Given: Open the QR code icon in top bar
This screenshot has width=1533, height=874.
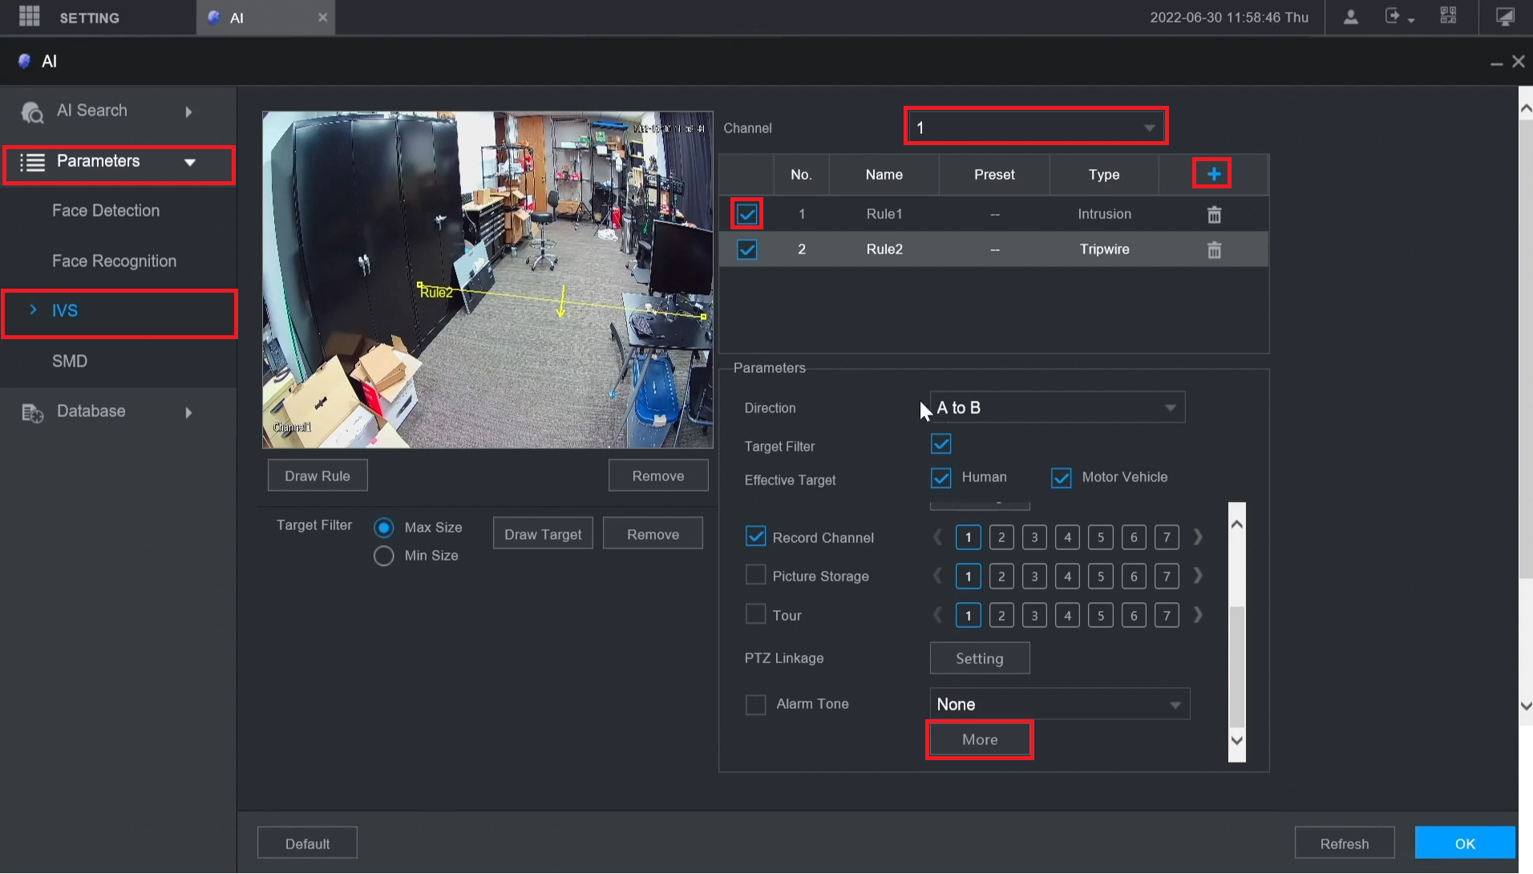Looking at the screenshot, I should 1448,17.
